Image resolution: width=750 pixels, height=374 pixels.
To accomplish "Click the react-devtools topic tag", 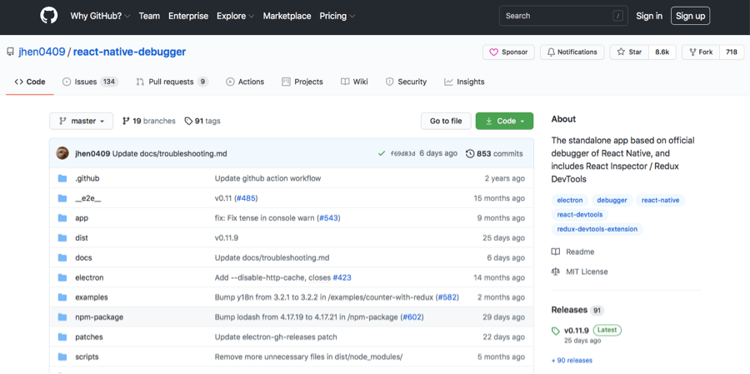I will click(580, 215).
